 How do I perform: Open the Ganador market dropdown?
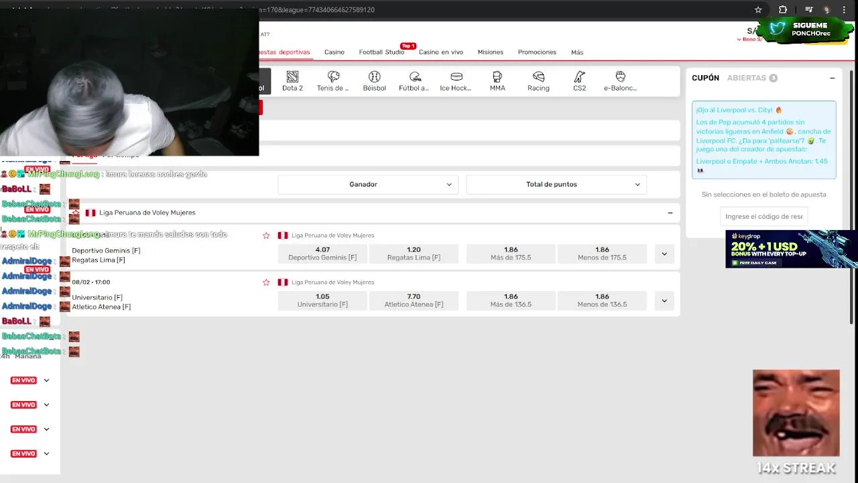coord(368,184)
